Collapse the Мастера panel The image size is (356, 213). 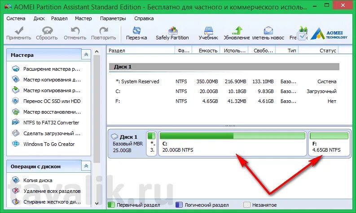(x=86, y=55)
